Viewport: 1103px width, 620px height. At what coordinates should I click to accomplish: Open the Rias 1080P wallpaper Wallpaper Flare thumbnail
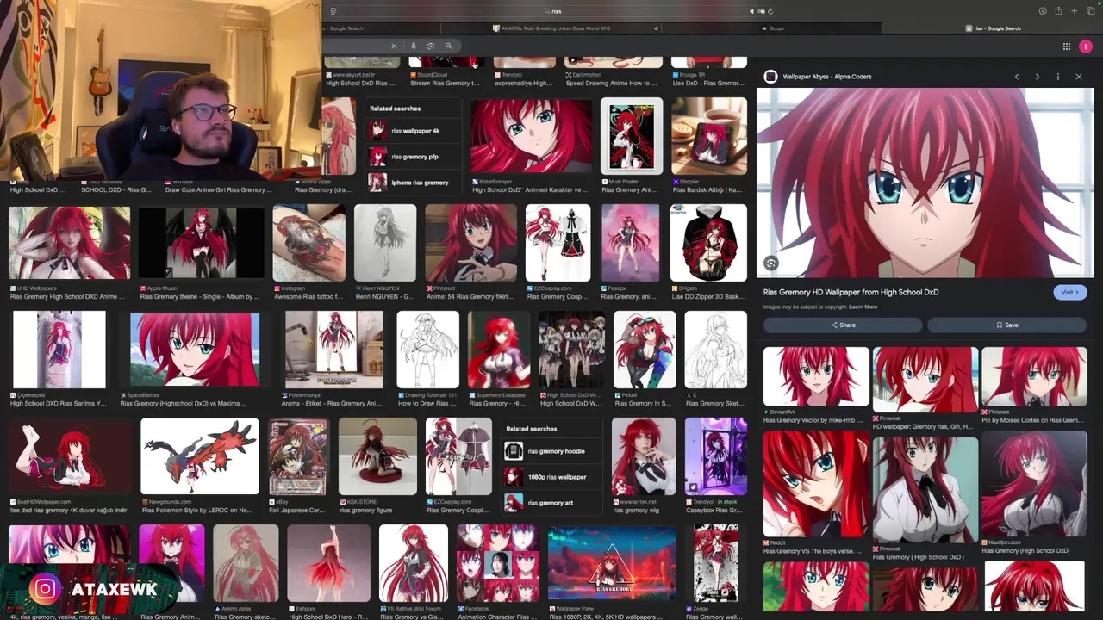(x=612, y=564)
